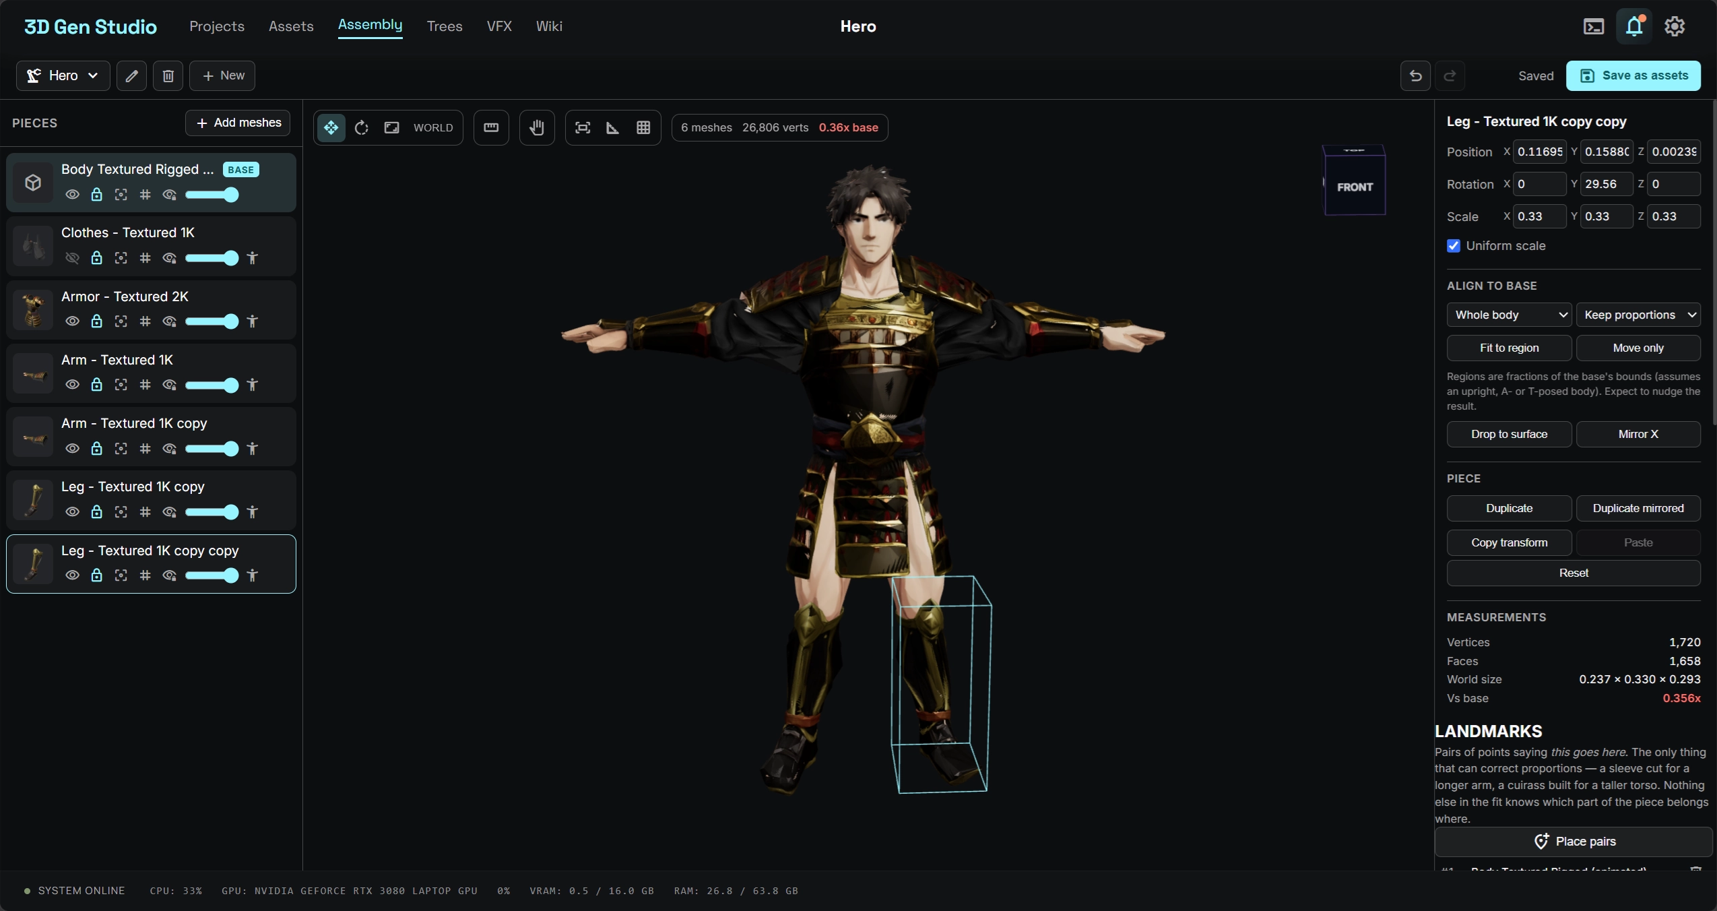Open the Hero assembly dropdown
Screen dimensions: 1717x911
(63, 75)
